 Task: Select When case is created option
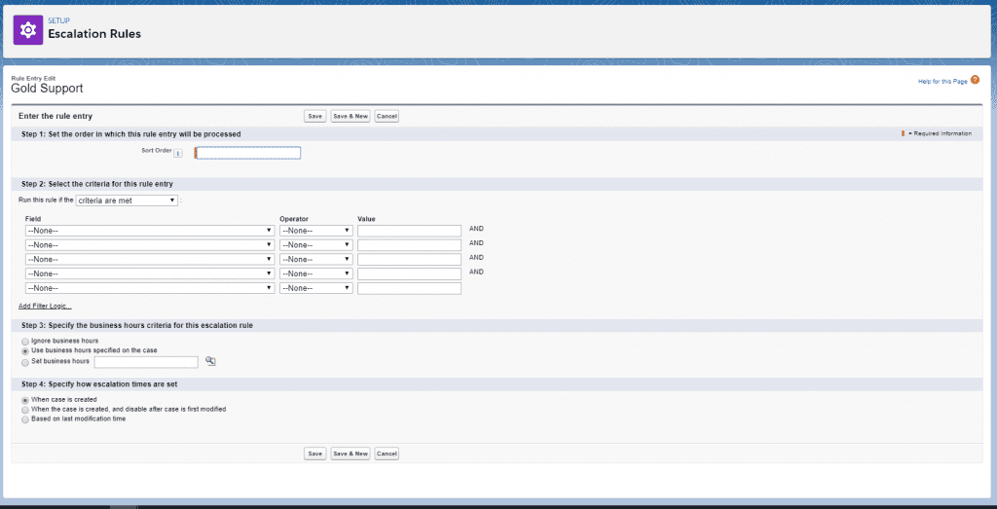[x=24, y=399]
